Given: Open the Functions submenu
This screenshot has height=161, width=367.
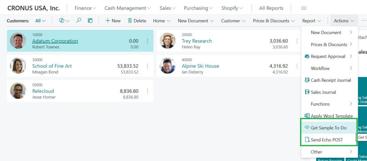Looking at the screenshot, I should 329,104.
